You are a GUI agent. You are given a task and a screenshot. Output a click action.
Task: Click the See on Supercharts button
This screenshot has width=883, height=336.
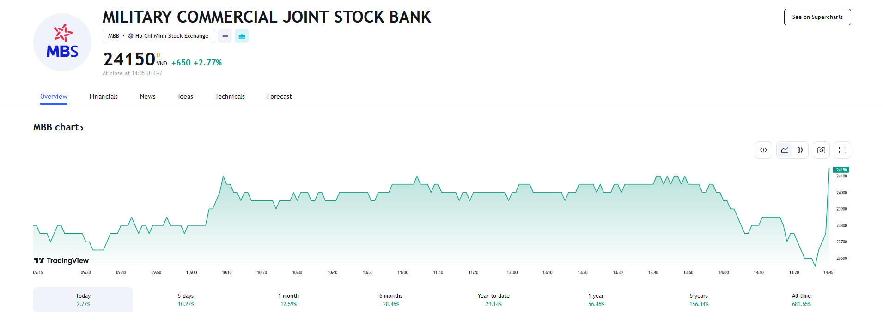(817, 17)
